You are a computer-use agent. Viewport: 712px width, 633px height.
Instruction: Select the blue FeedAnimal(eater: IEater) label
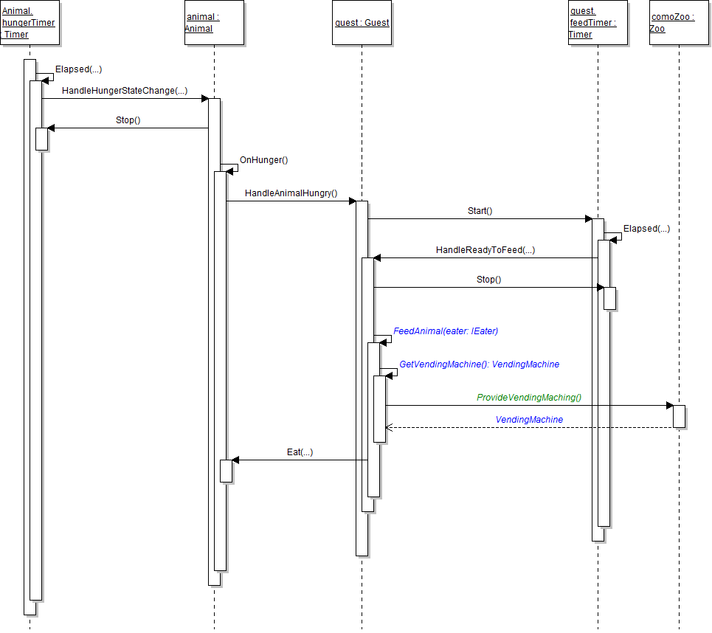click(446, 331)
